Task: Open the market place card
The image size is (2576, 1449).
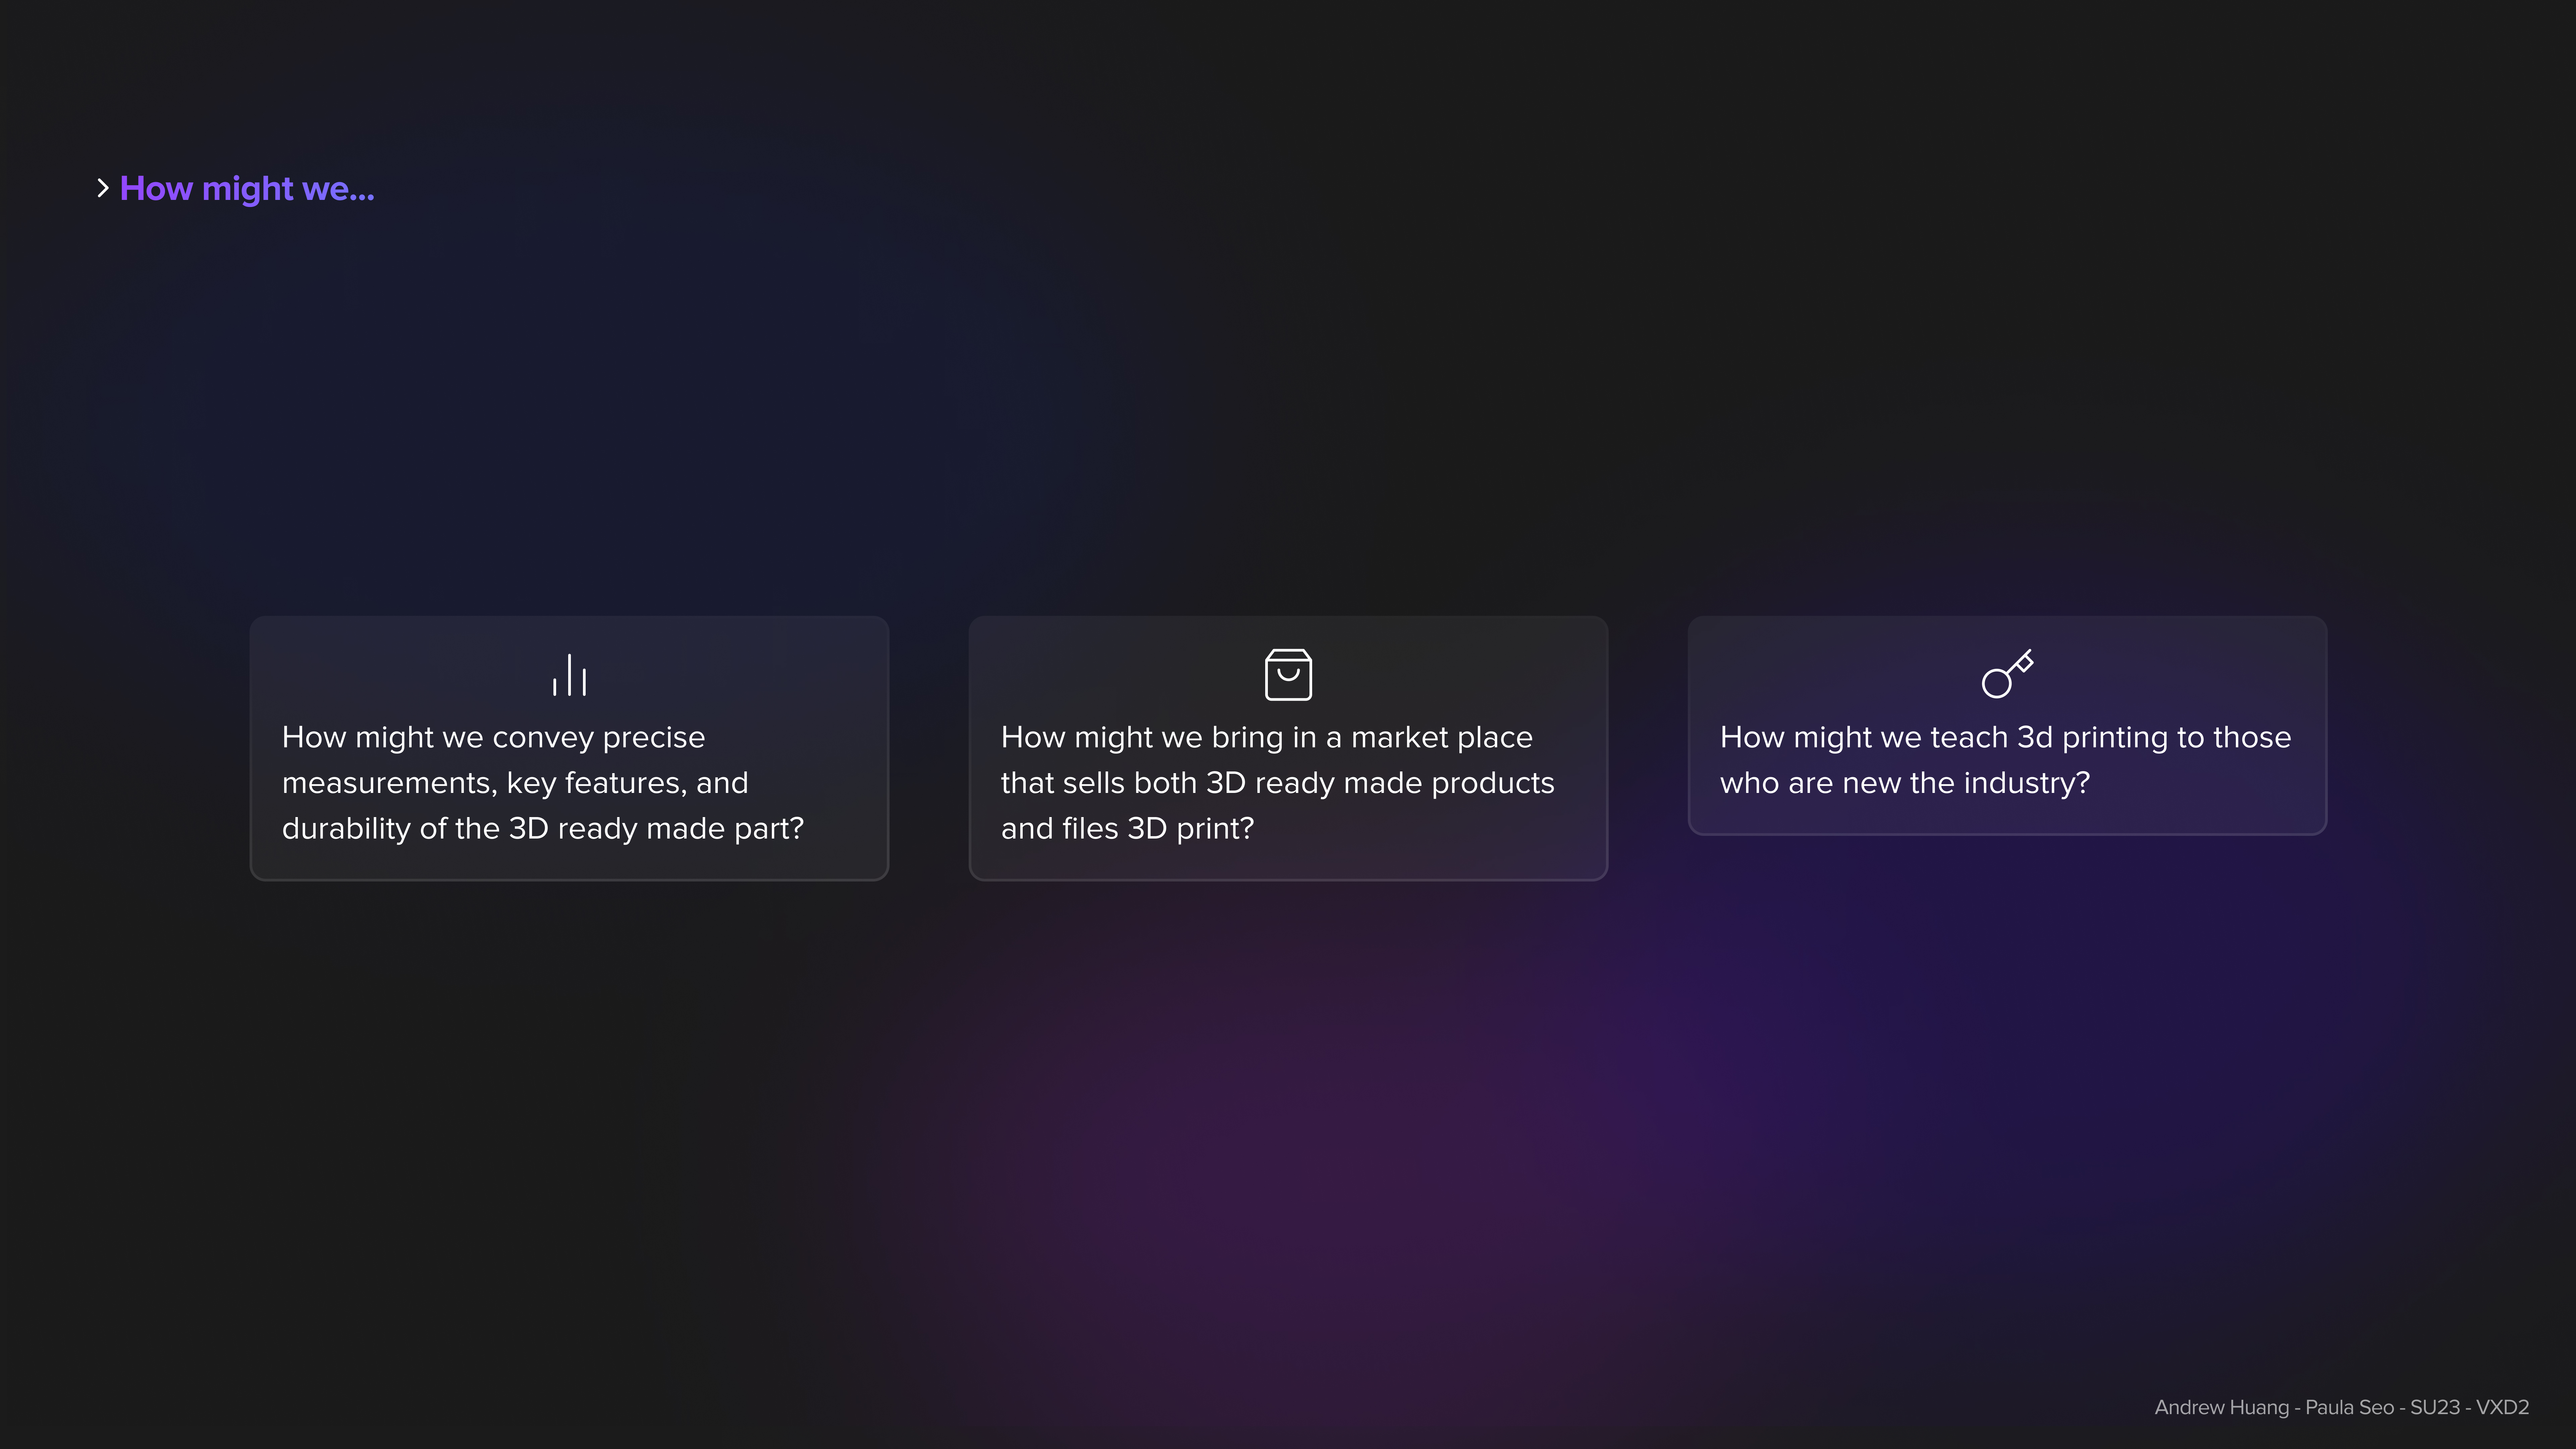Action: [x=1288, y=748]
